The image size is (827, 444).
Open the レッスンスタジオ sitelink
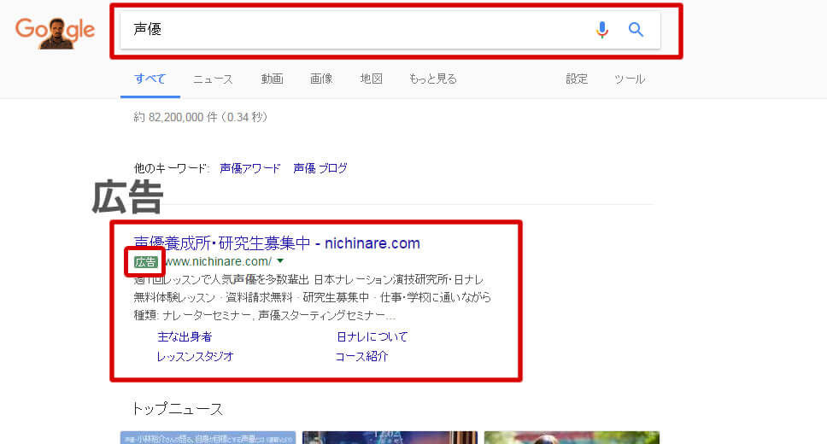point(195,356)
